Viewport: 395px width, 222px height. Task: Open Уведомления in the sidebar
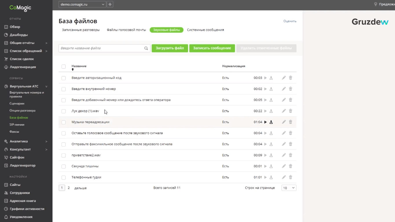(x=21, y=217)
